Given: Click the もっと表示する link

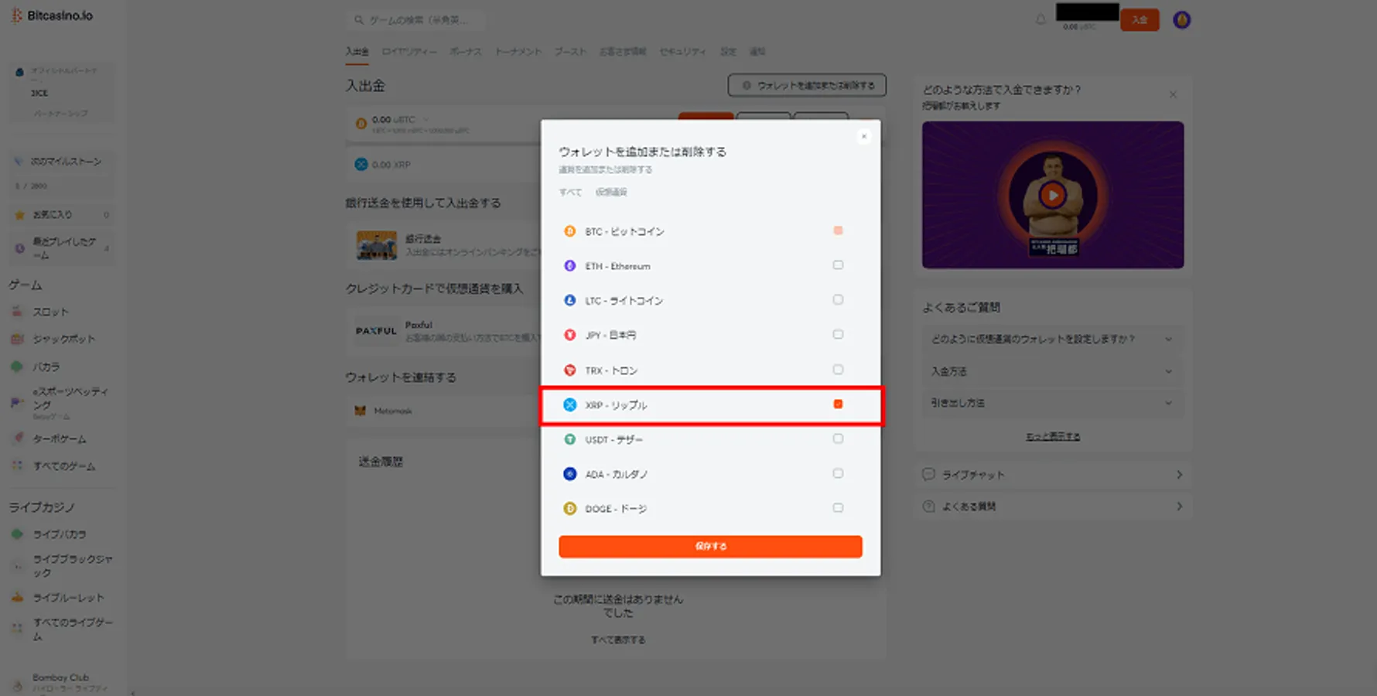Looking at the screenshot, I should (1053, 437).
